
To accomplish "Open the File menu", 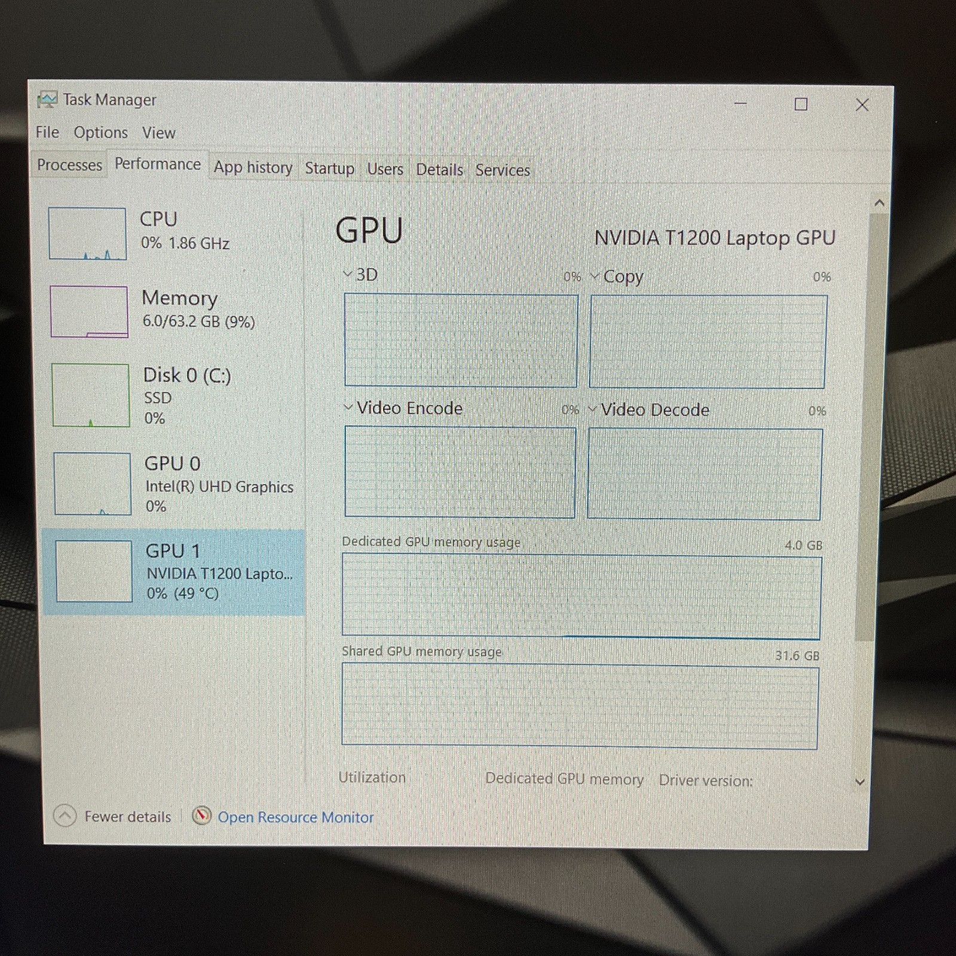I will coord(47,132).
